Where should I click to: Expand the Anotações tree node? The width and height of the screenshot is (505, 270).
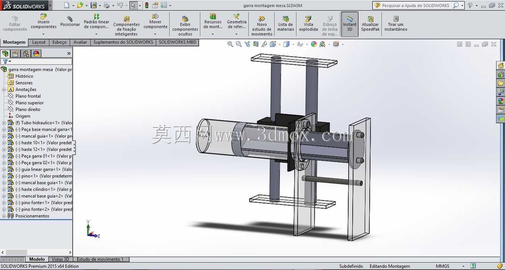(4, 90)
